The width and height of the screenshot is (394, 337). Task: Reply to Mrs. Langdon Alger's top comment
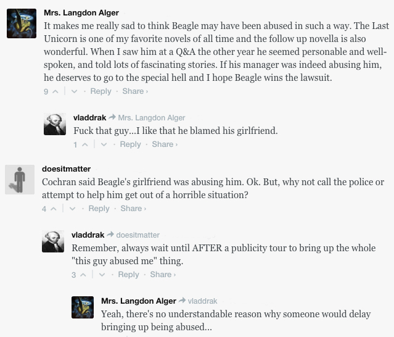(x=101, y=91)
